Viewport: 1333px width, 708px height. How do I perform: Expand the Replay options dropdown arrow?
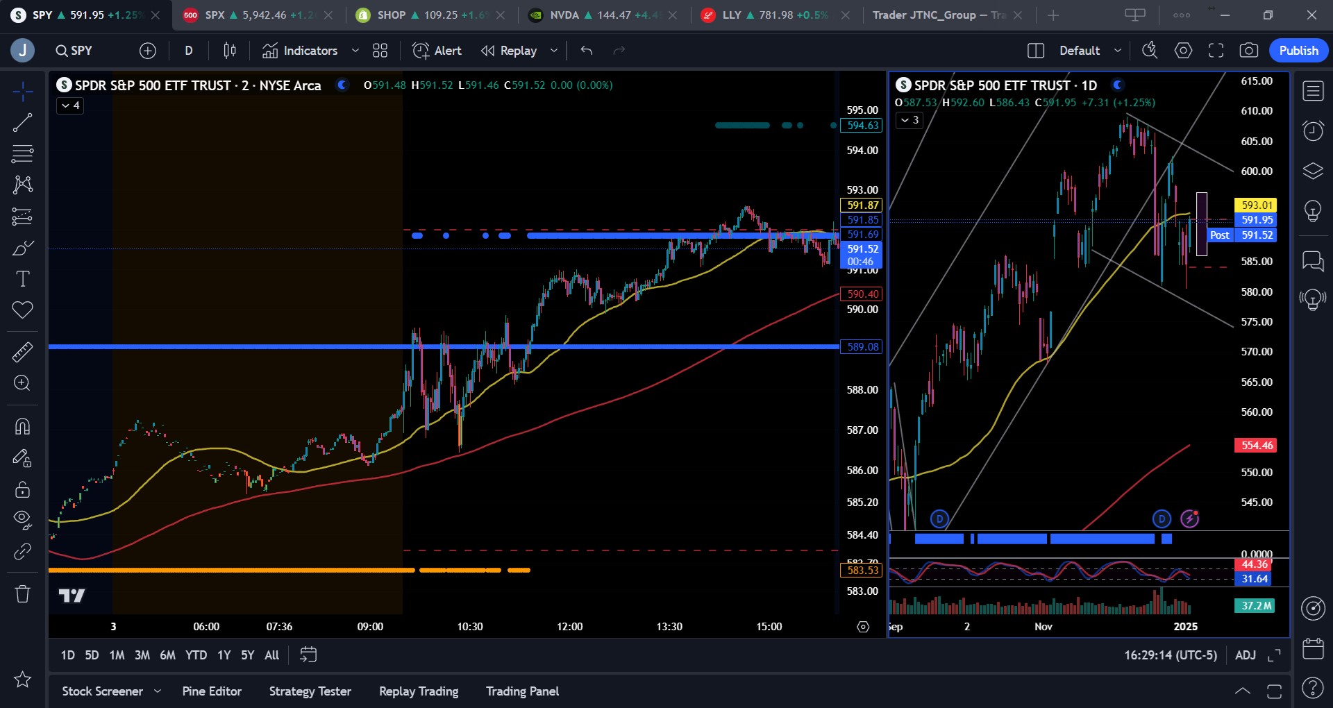[x=554, y=51]
